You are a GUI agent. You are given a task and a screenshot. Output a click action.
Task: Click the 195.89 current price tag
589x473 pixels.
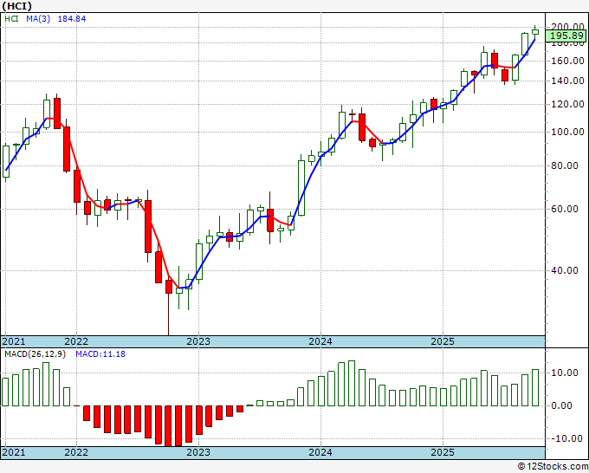click(x=566, y=36)
